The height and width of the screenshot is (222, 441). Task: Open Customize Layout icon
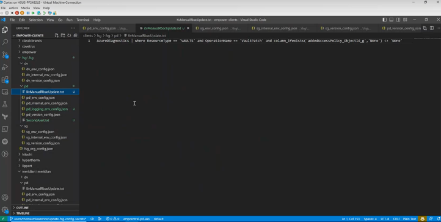405,20
